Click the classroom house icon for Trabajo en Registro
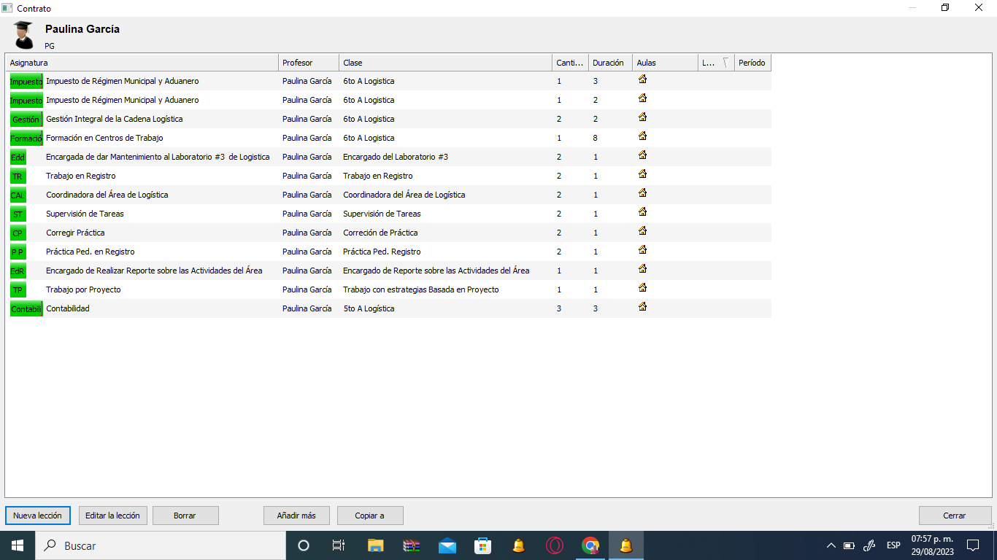The width and height of the screenshot is (997, 560). click(x=643, y=174)
